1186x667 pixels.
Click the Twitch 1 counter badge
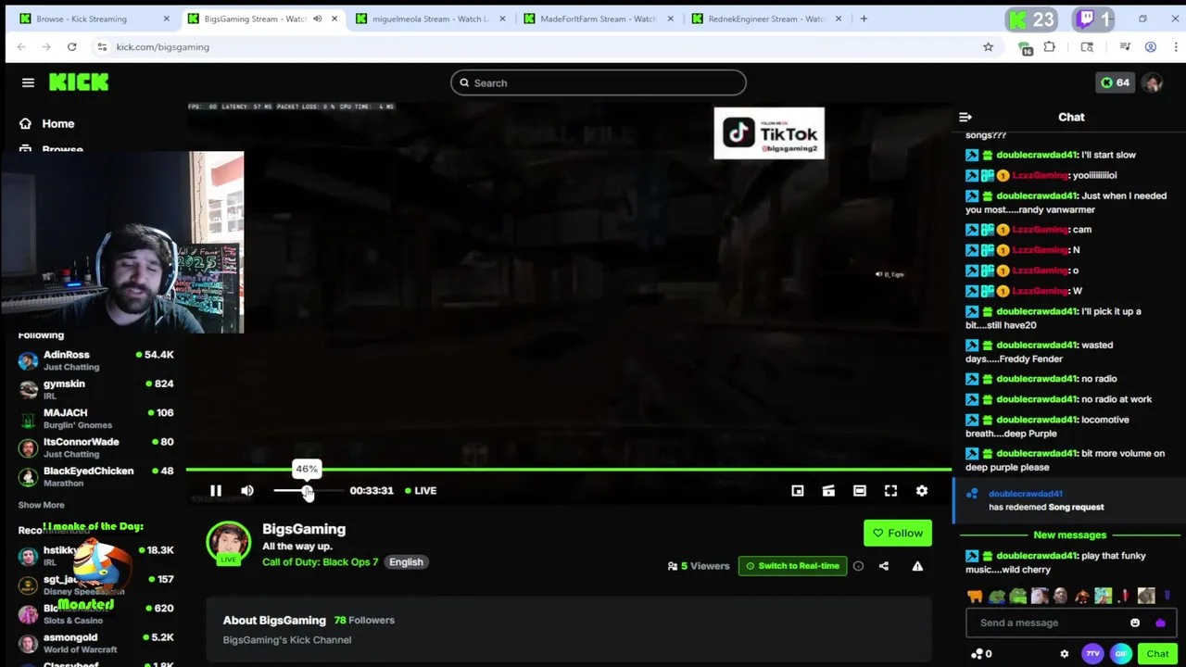(x=1093, y=19)
